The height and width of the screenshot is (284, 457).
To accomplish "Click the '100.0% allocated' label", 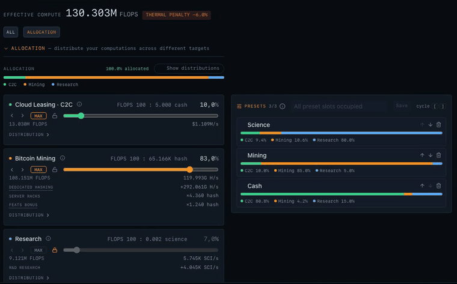I will pos(127,68).
